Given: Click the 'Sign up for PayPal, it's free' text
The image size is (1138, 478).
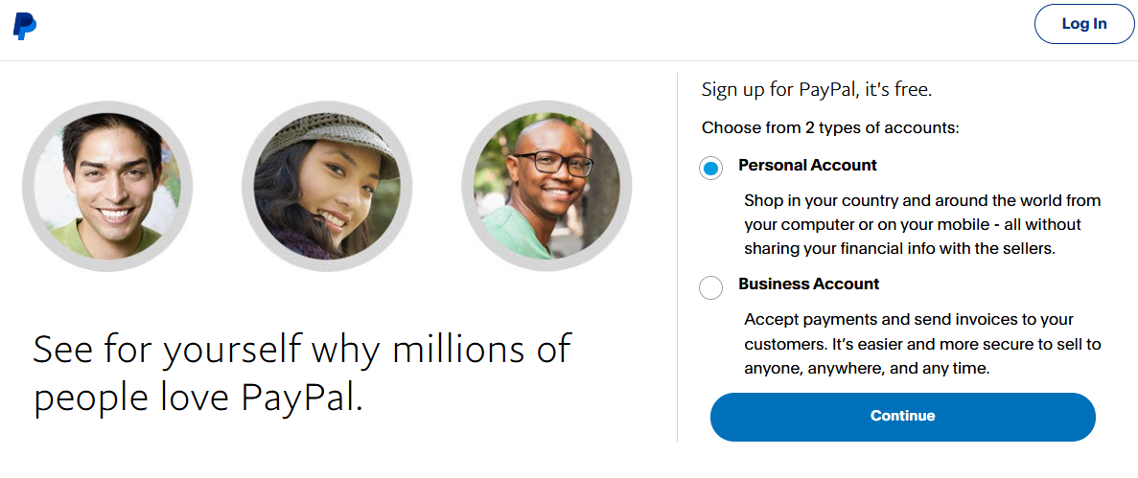Looking at the screenshot, I should tap(817, 90).
